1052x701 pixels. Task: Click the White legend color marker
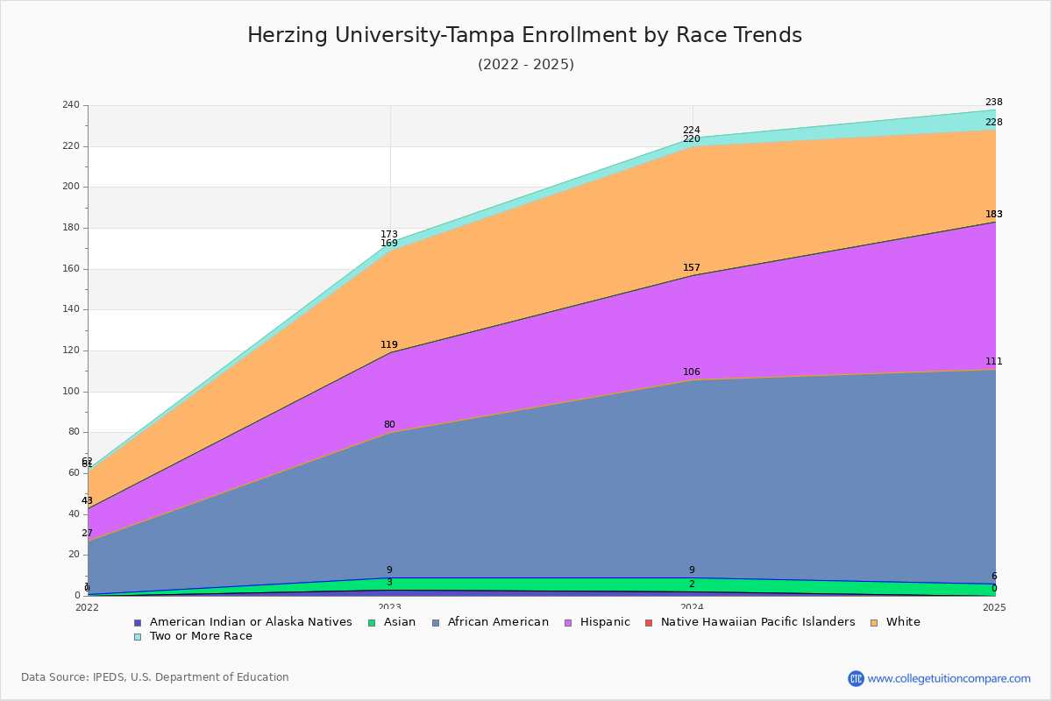[874, 622]
